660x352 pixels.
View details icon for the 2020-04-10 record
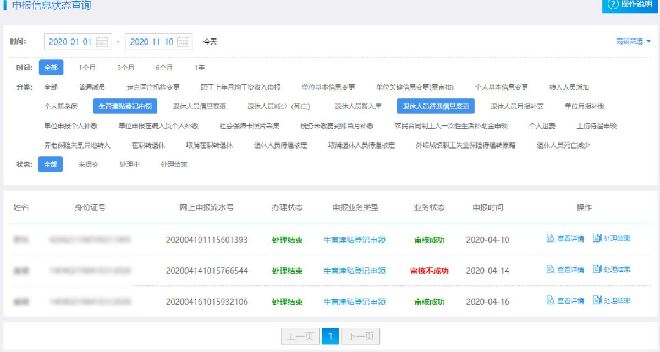click(x=550, y=238)
